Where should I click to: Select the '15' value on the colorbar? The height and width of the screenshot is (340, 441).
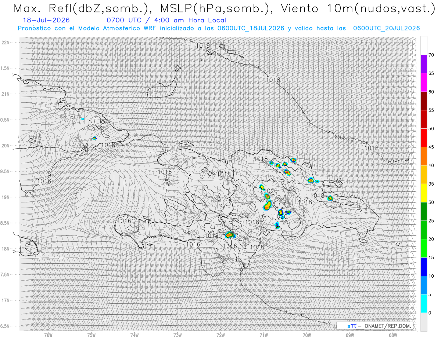click(x=431, y=257)
